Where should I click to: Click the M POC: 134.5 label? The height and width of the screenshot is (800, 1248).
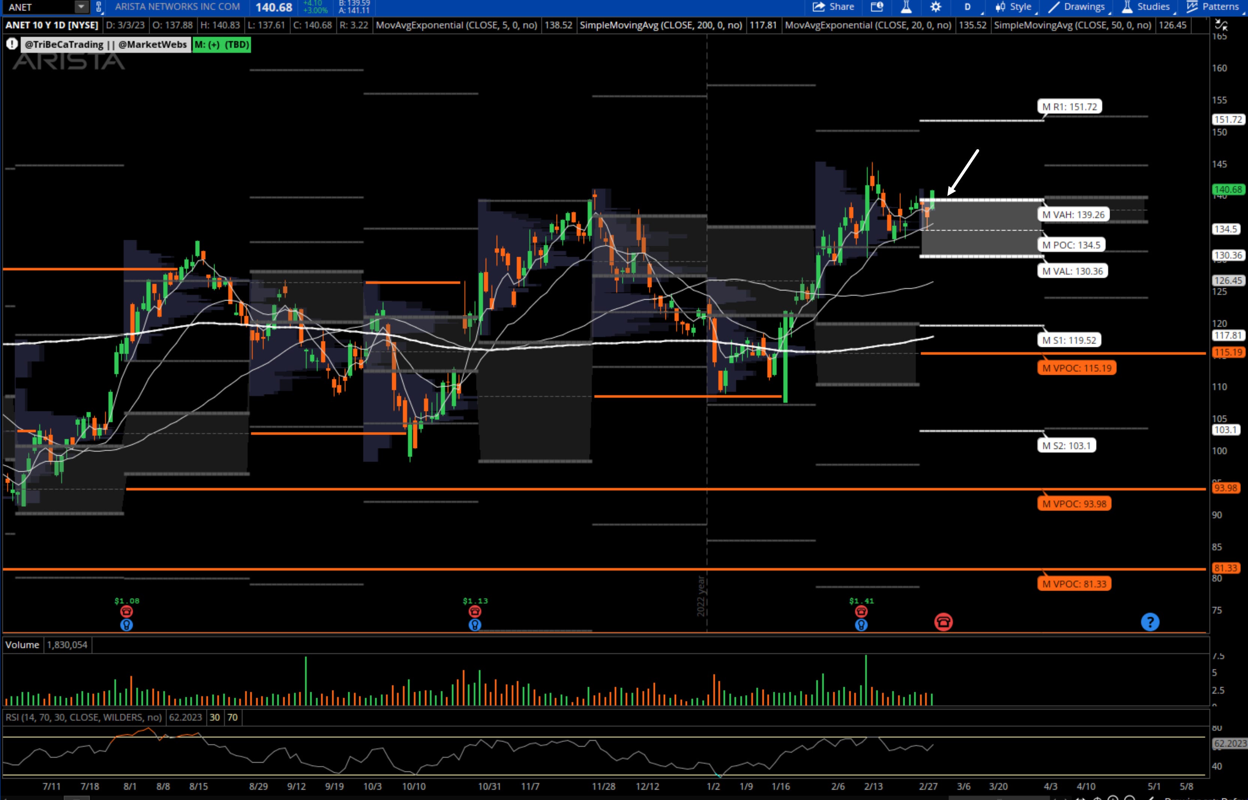click(x=1071, y=245)
